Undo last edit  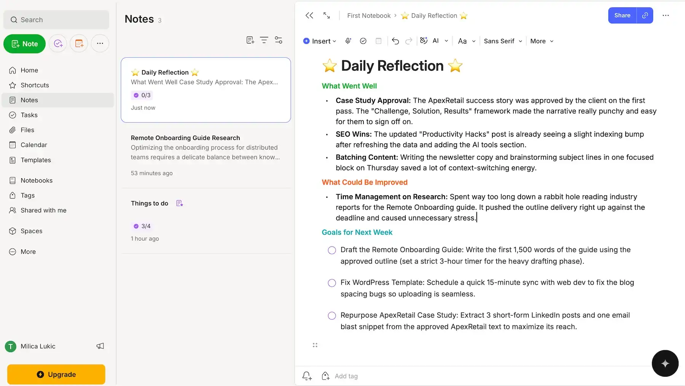(395, 41)
